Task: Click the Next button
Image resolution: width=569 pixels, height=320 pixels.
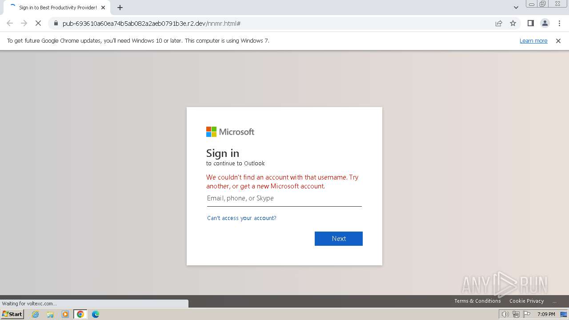Action: [339, 239]
